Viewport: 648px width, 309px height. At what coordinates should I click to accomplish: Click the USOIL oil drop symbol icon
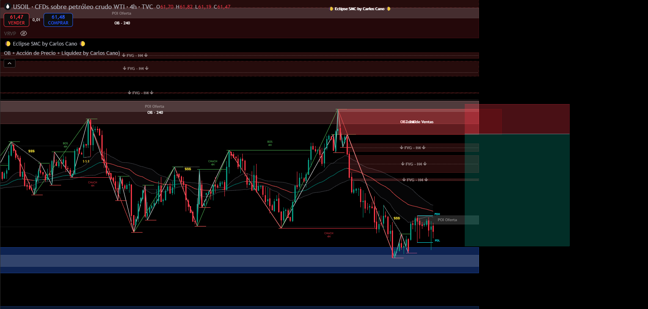tap(7, 7)
